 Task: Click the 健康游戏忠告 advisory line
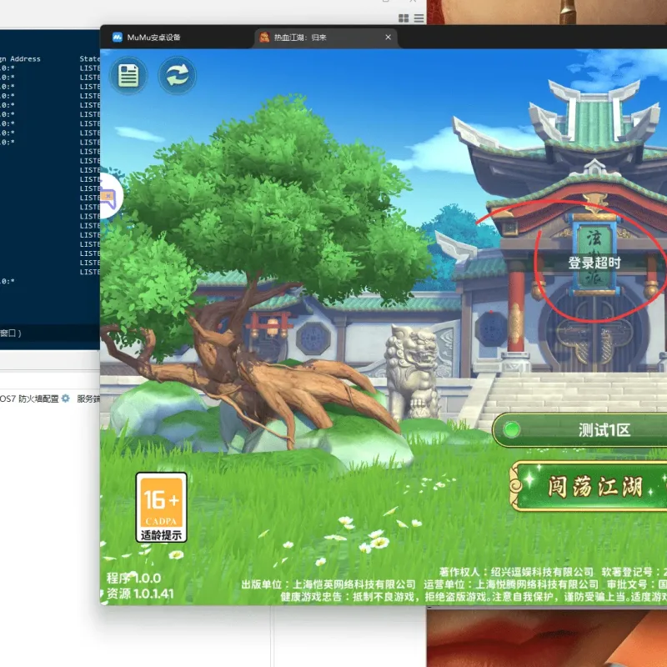tap(474, 596)
